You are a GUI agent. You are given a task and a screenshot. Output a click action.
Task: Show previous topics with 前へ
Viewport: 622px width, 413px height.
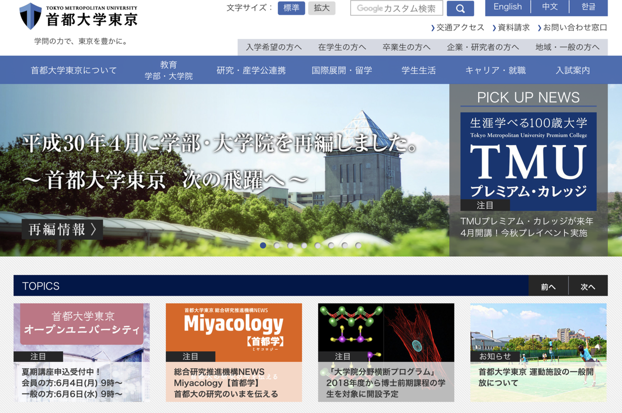coord(548,287)
